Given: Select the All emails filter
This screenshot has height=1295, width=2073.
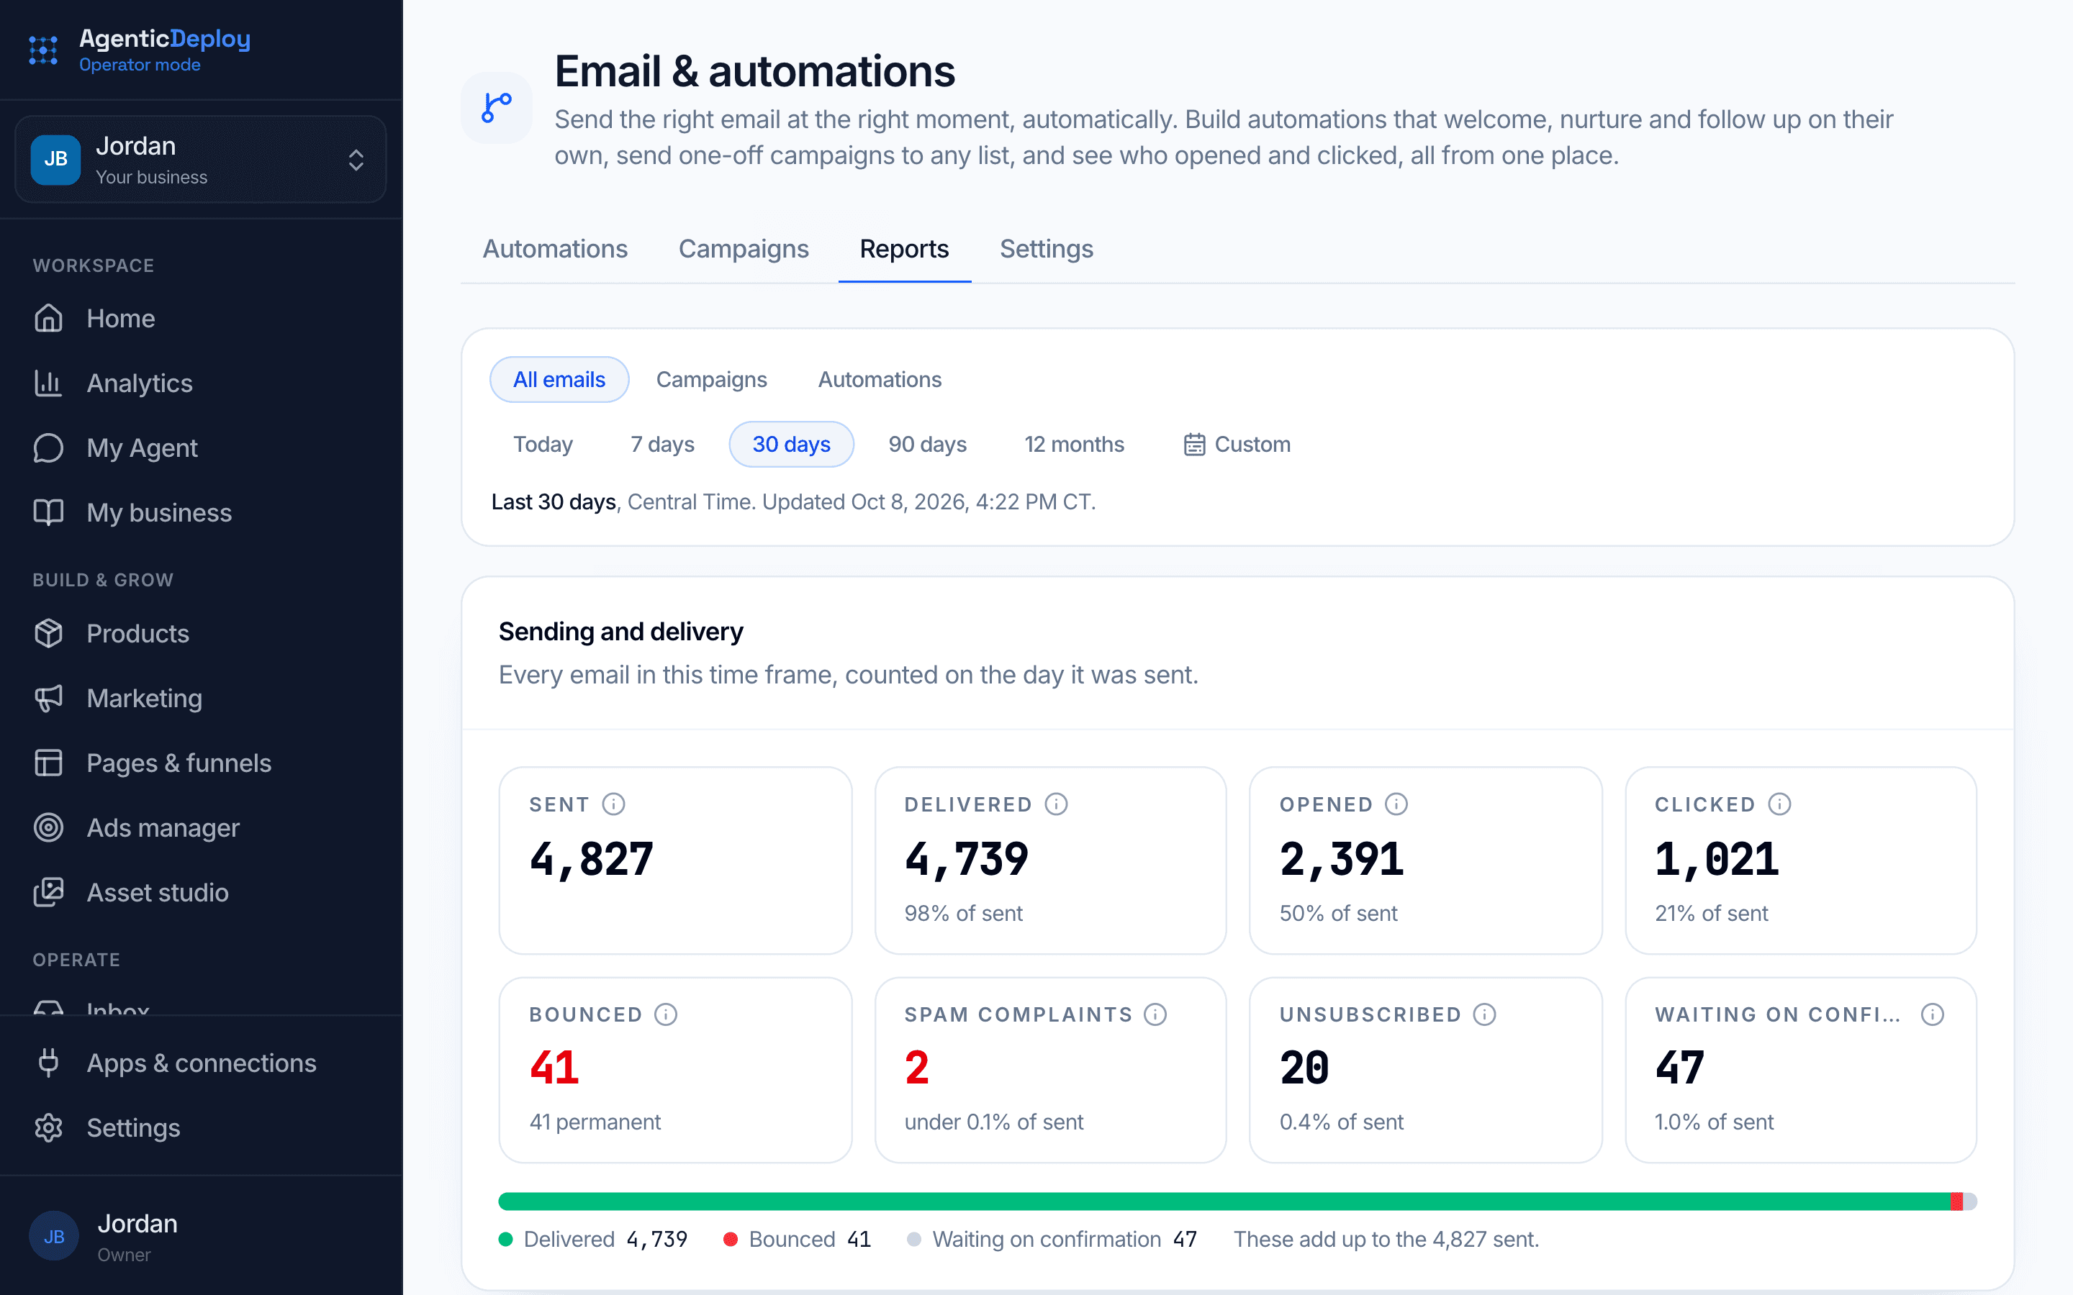Looking at the screenshot, I should click(x=559, y=379).
